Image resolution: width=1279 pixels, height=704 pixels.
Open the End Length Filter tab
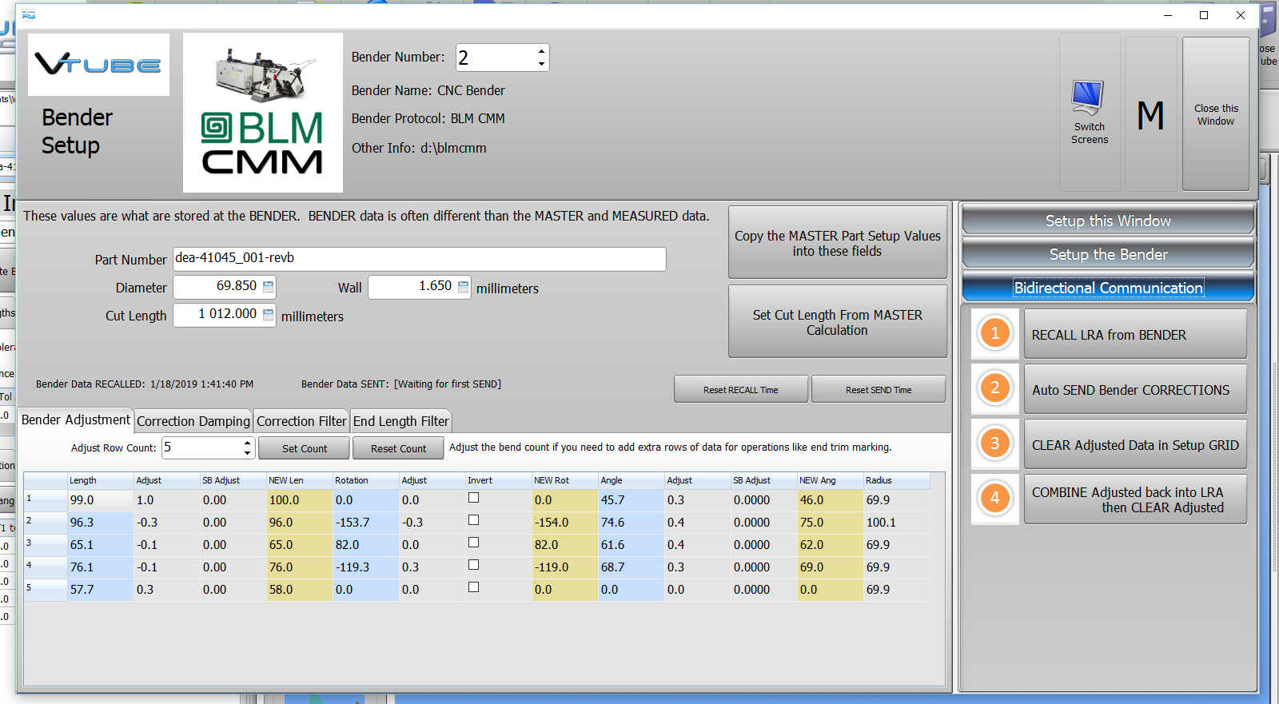[401, 421]
